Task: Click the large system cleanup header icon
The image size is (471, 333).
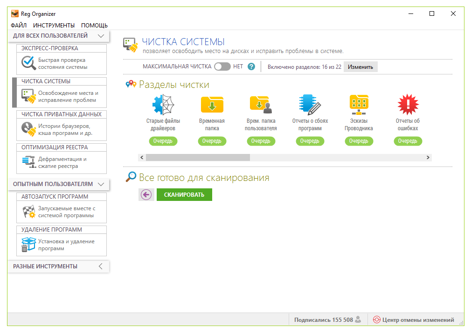Action: click(x=131, y=45)
